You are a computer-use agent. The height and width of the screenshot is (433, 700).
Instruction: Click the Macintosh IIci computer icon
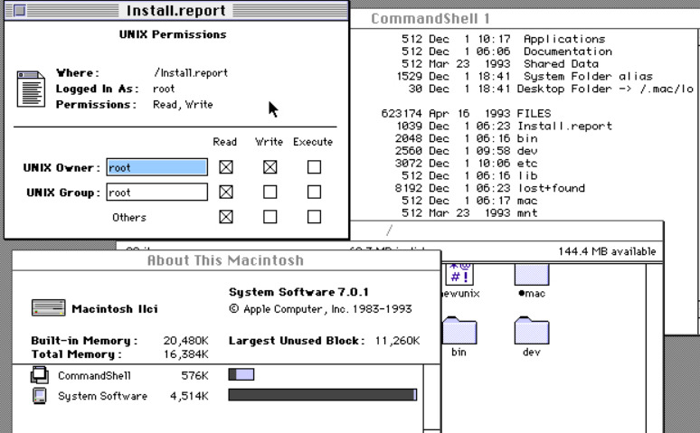(47, 308)
